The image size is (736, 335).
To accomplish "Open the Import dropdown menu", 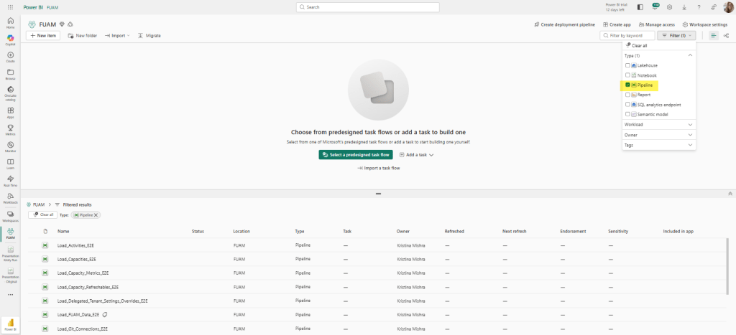I will point(117,35).
